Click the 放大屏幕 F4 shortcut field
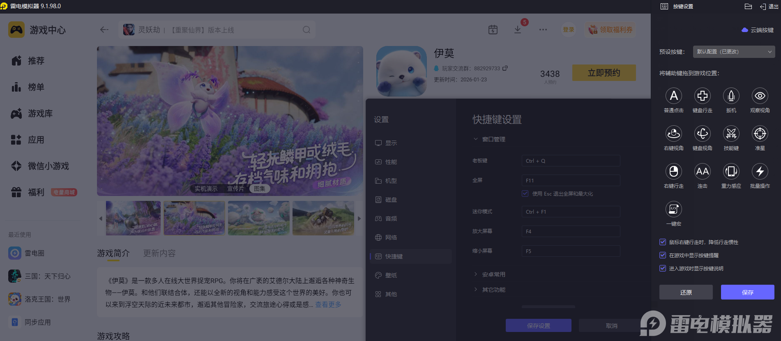This screenshot has height=341, width=781. tap(571, 231)
